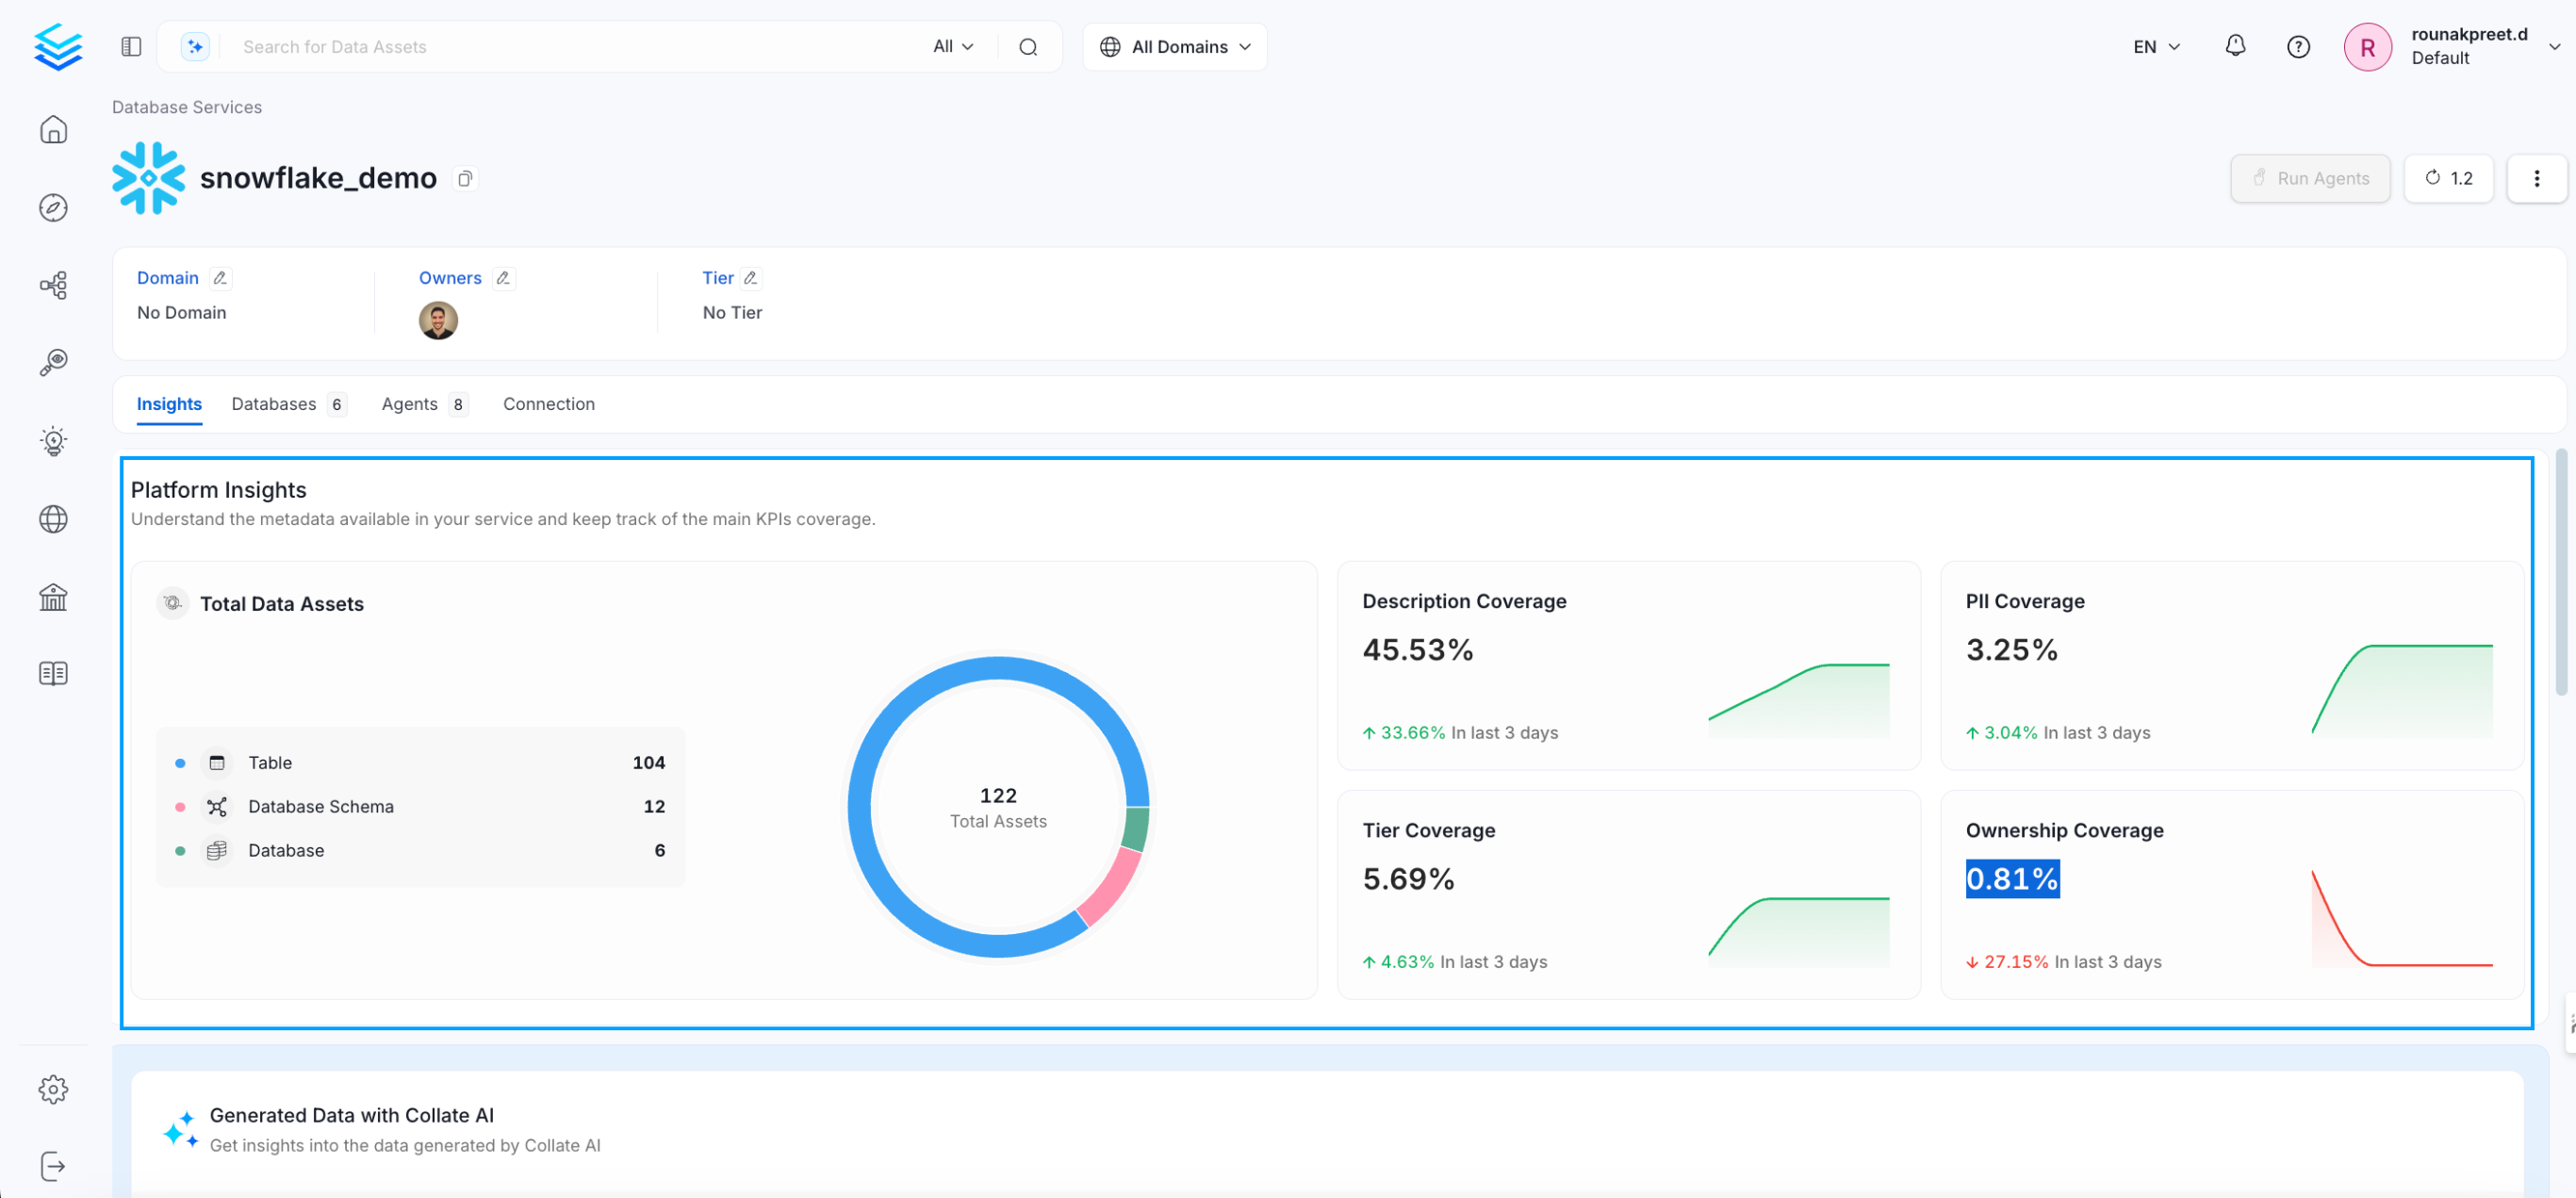Switch to the Databases tab

point(274,404)
